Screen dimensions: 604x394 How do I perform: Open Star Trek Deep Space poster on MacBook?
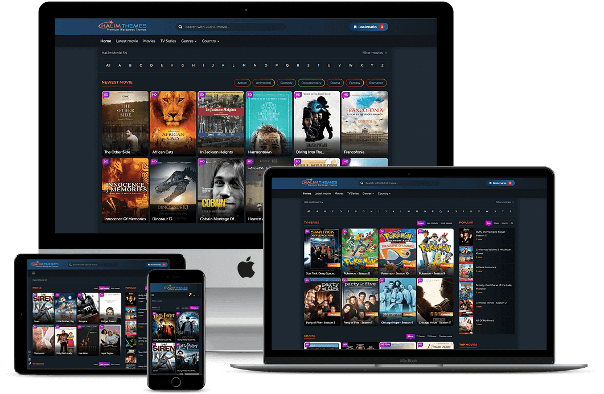click(322, 252)
